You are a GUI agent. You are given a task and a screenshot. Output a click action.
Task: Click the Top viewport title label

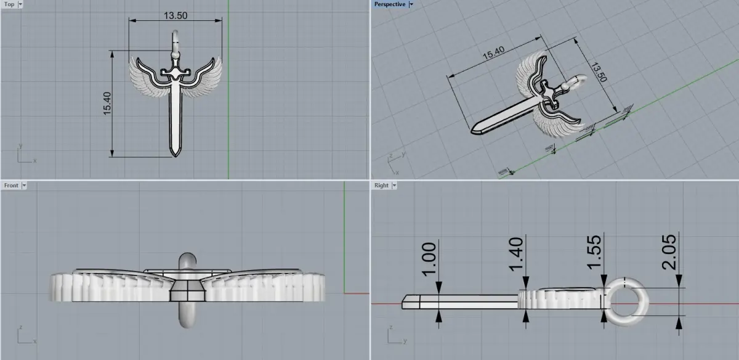pyautogui.click(x=9, y=4)
